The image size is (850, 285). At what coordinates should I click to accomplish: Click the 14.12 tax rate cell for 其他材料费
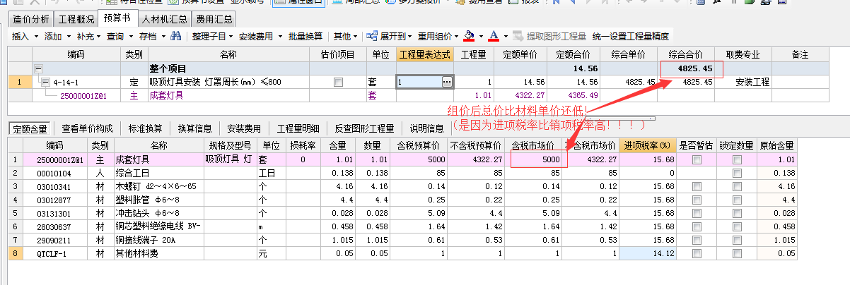tap(647, 253)
